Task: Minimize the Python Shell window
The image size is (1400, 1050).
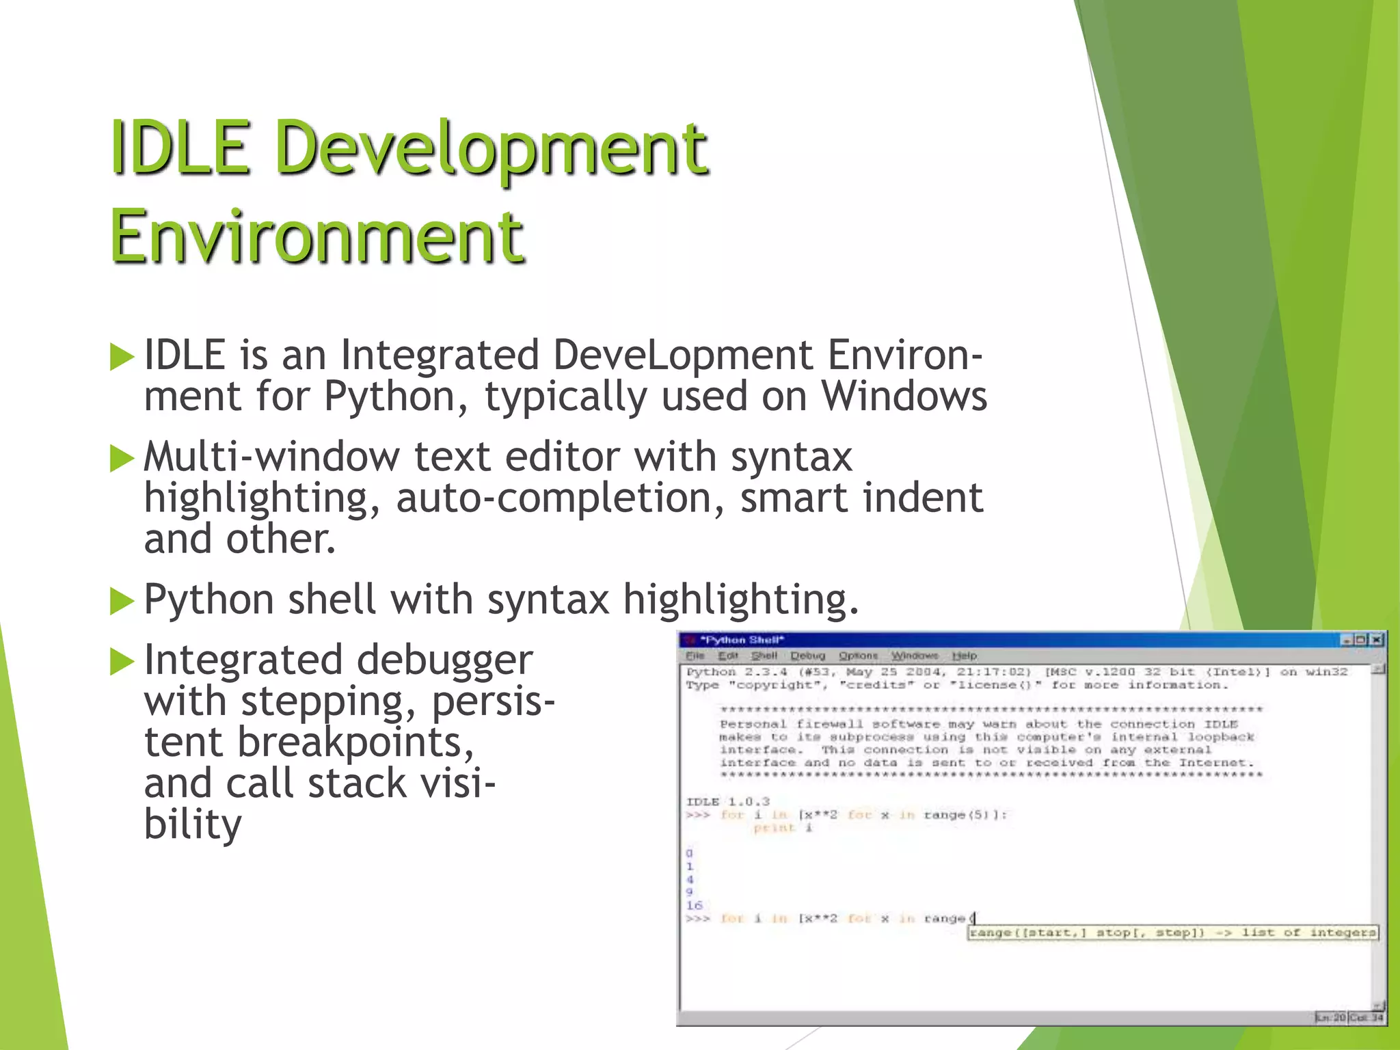Action: coord(1347,640)
